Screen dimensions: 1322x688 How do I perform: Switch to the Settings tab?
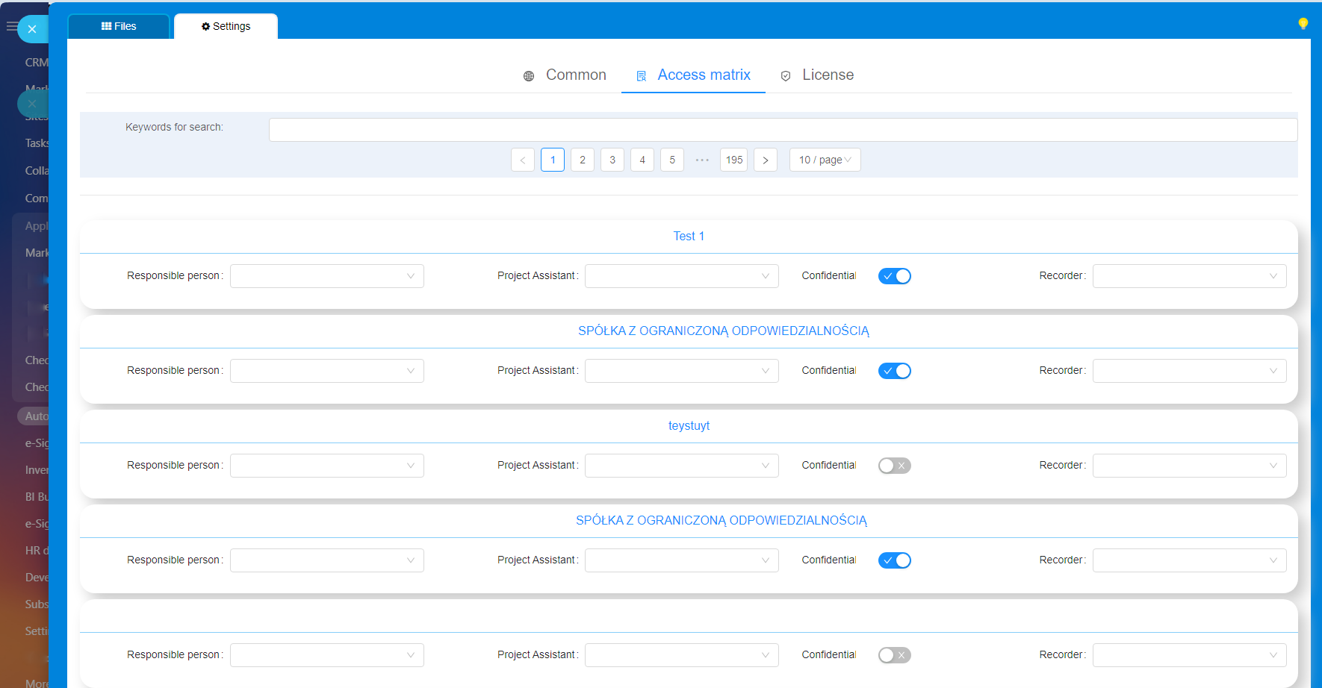coord(226,26)
